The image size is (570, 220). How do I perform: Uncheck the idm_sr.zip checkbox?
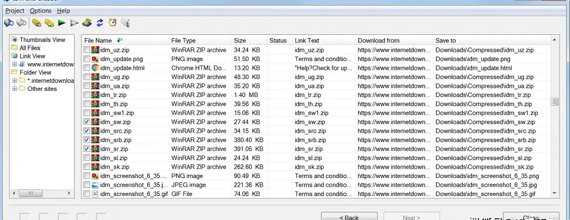click(87, 149)
